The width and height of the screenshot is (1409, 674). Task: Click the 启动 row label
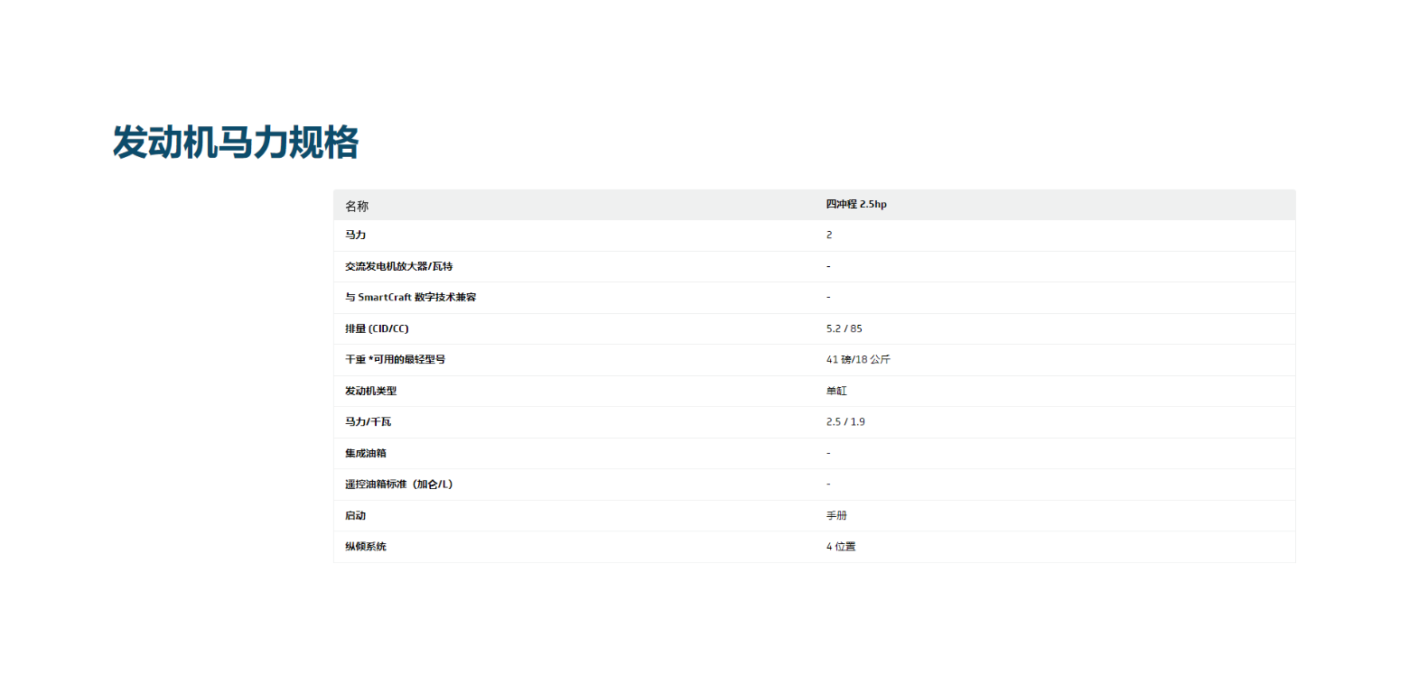[355, 515]
